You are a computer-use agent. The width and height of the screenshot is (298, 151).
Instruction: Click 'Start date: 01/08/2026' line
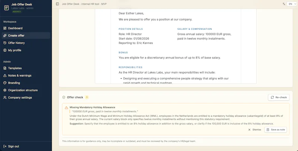click(x=134, y=38)
